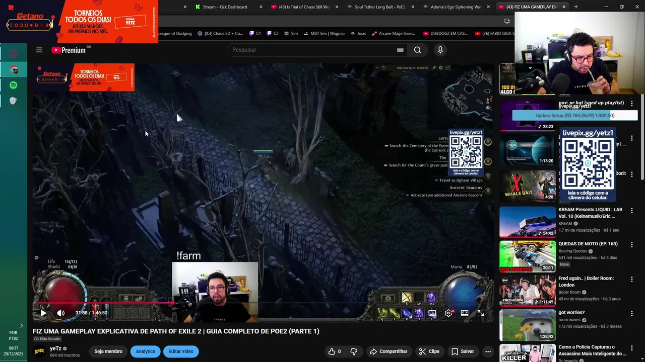
Task: Open options for got worries? video
Action: coord(632,314)
